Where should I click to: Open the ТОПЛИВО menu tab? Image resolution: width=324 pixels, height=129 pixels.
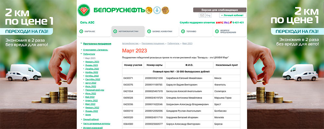coord(196,32)
